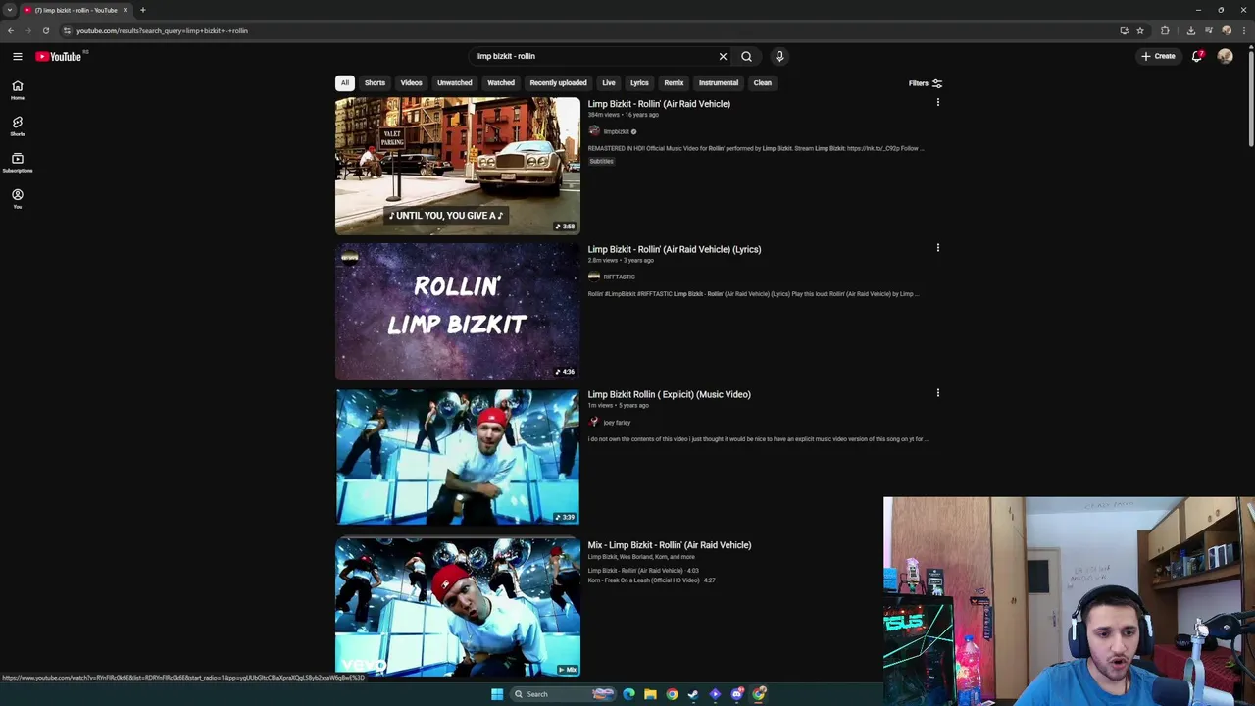Play the valet parking thumbnail video
The width and height of the screenshot is (1255, 706).
[458, 166]
